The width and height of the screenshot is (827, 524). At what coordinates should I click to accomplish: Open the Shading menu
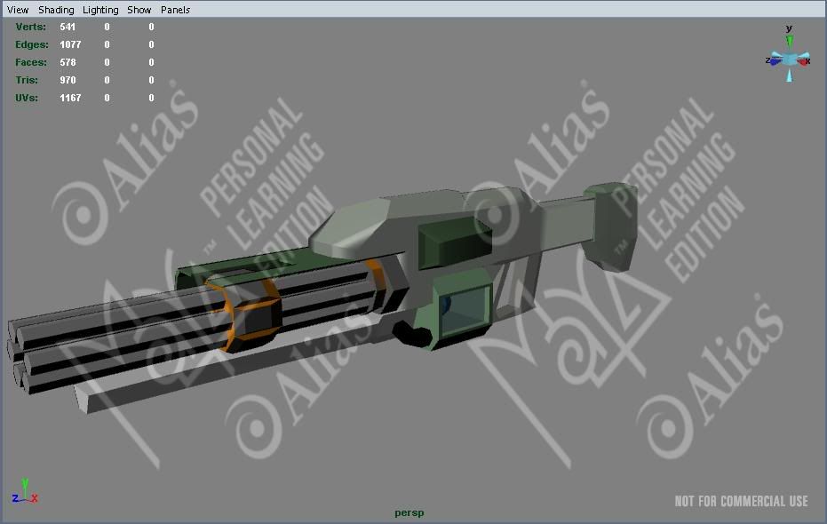(56, 10)
